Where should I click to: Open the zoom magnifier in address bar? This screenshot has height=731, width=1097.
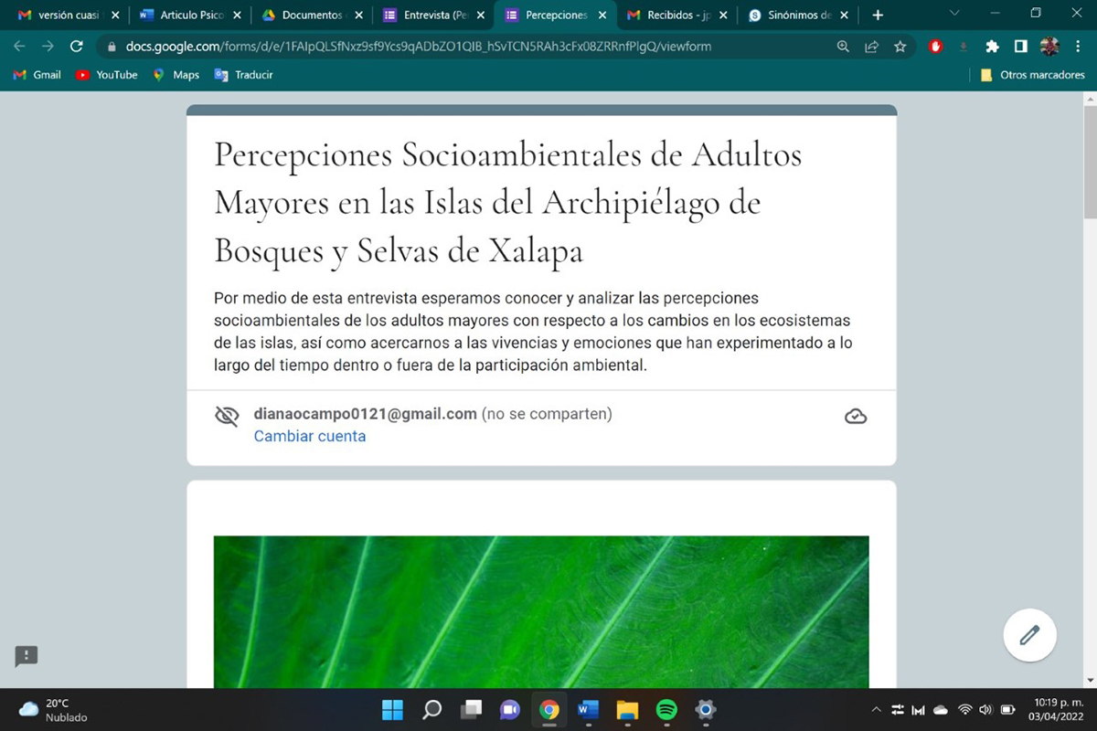[x=843, y=47]
